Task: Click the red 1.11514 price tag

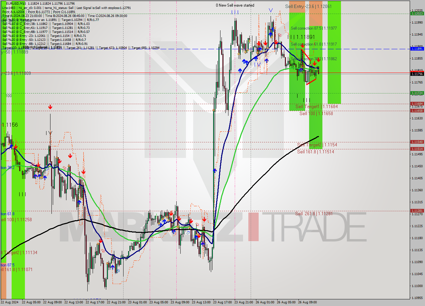Action: (x=417, y=149)
